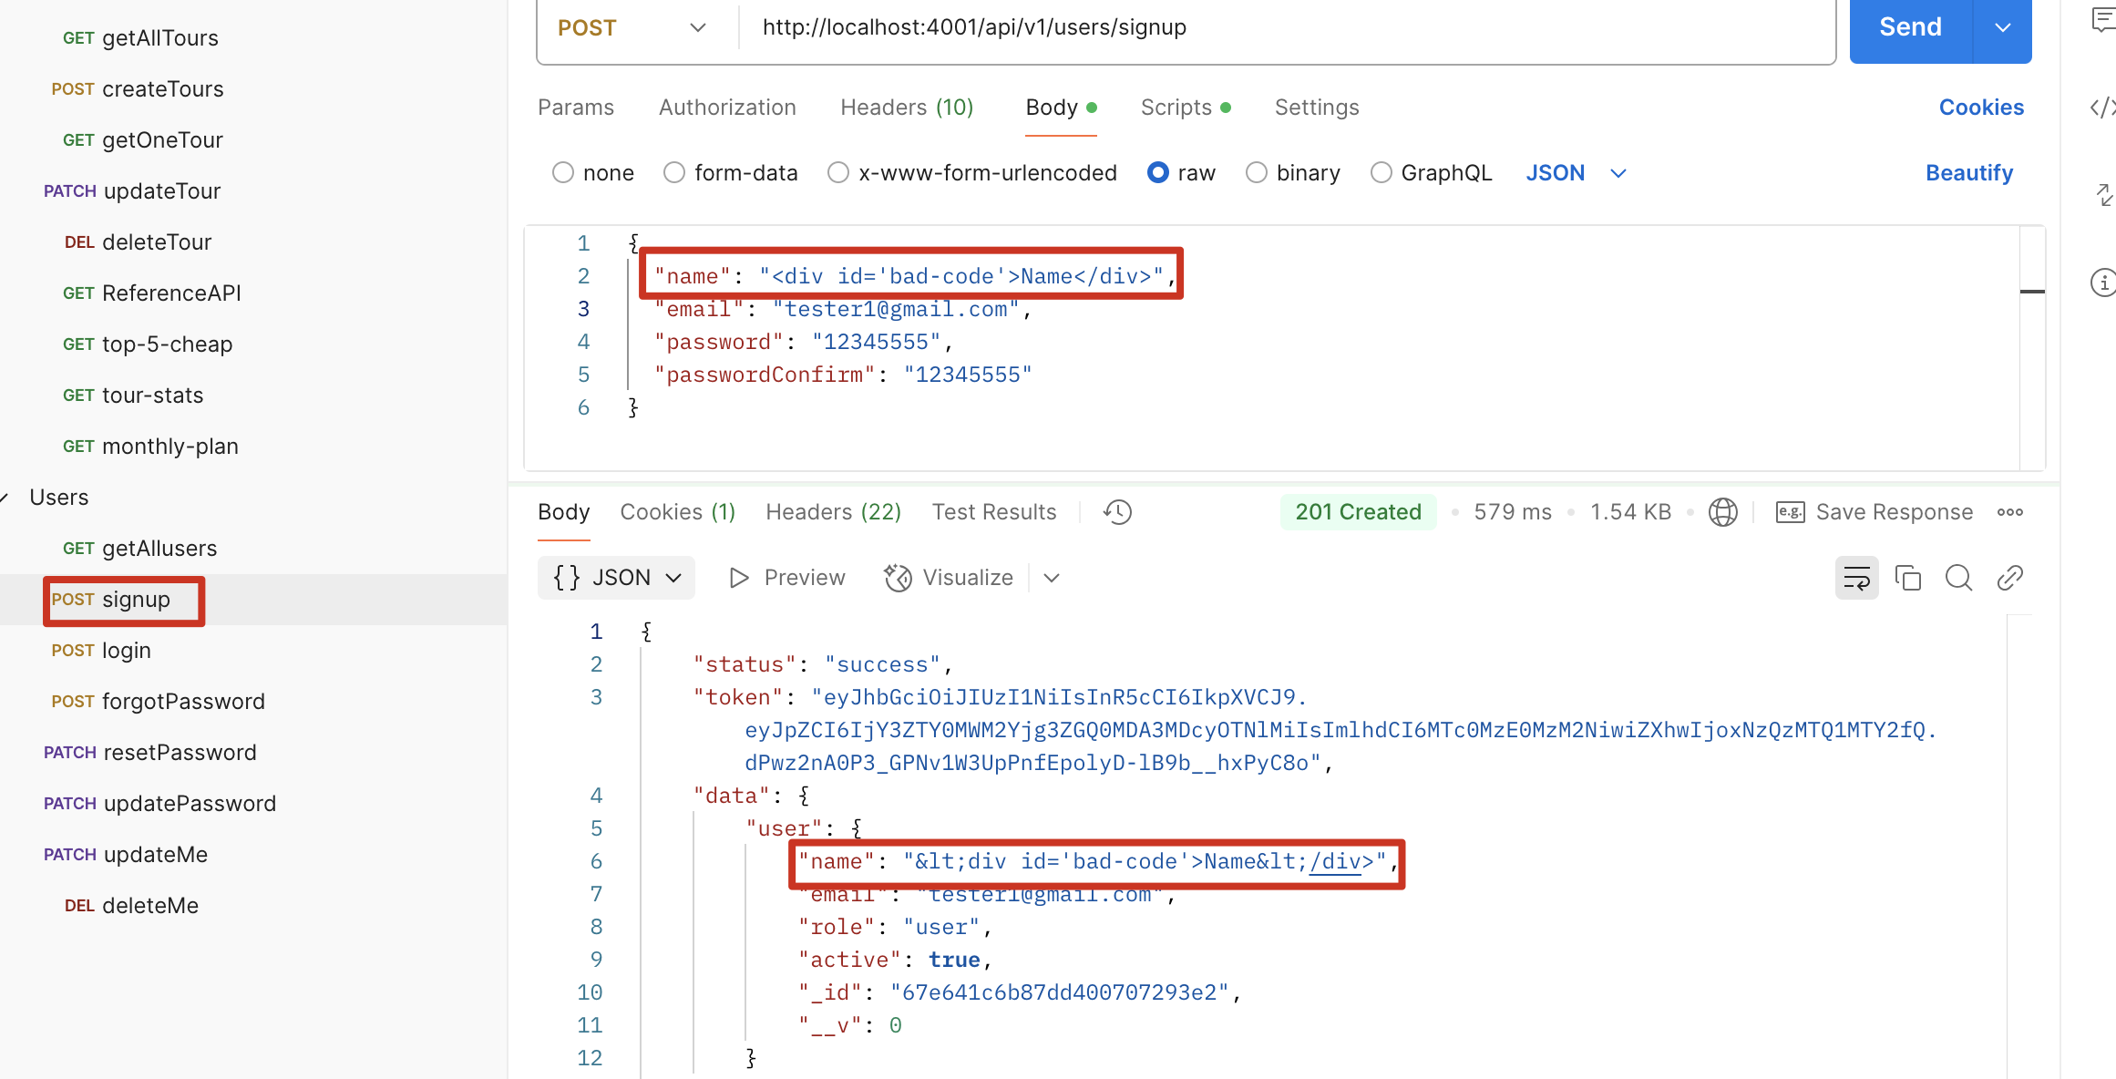Open the Test Results response tab

993,512
